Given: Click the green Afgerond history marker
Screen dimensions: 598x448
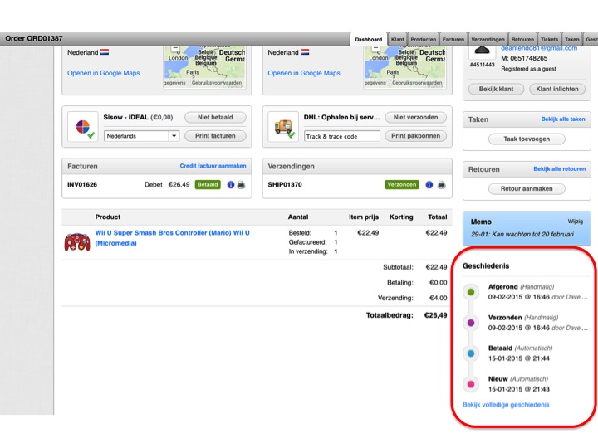Looking at the screenshot, I should pyautogui.click(x=471, y=292).
